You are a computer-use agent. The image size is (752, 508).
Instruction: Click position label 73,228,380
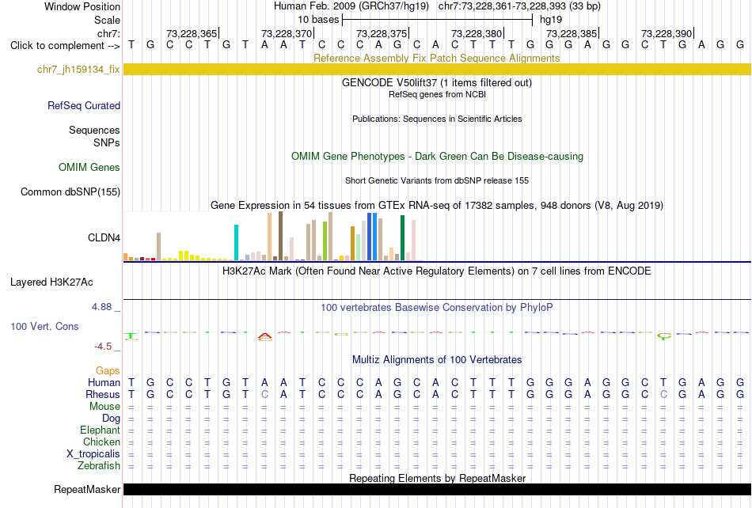point(477,33)
